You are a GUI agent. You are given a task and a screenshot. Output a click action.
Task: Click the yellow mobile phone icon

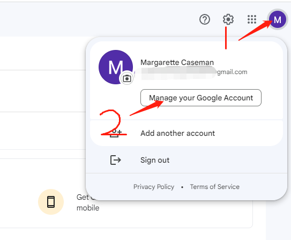click(x=51, y=202)
